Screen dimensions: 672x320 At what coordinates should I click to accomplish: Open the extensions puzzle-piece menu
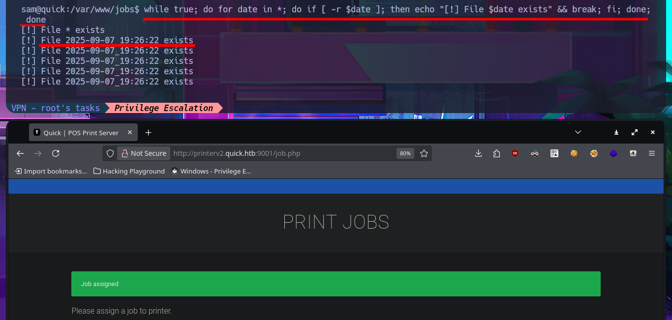pyautogui.click(x=496, y=153)
